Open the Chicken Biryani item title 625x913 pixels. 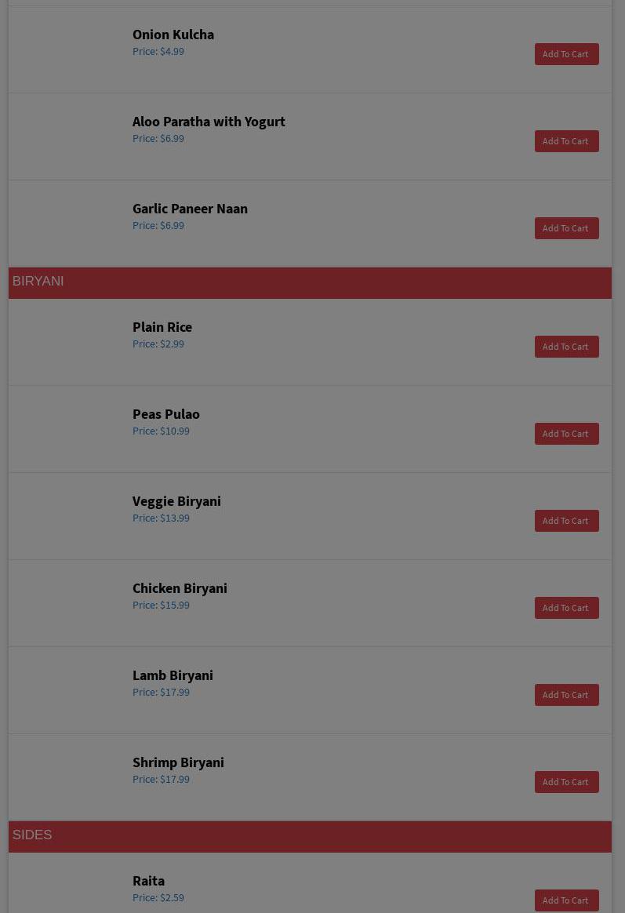[180, 588]
